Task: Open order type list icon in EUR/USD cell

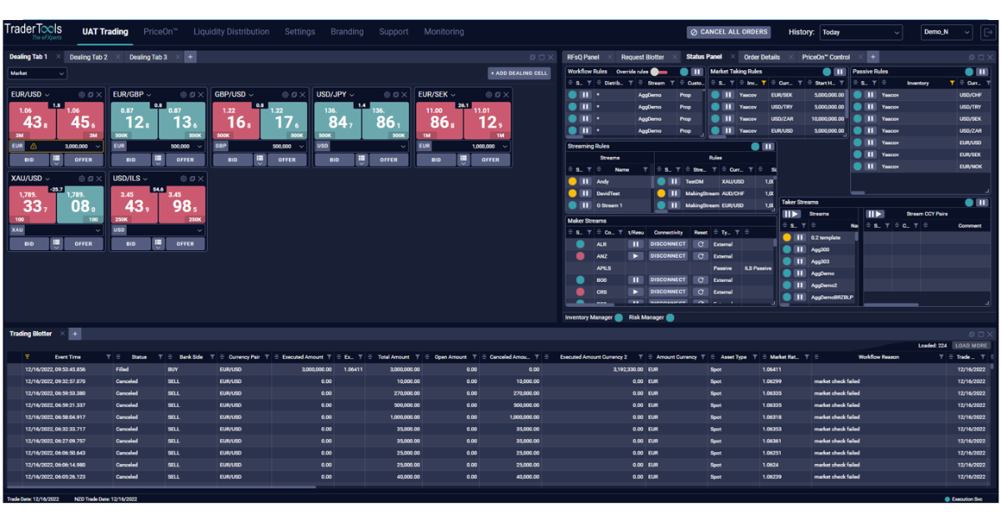Action: click(x=57, y=159)
